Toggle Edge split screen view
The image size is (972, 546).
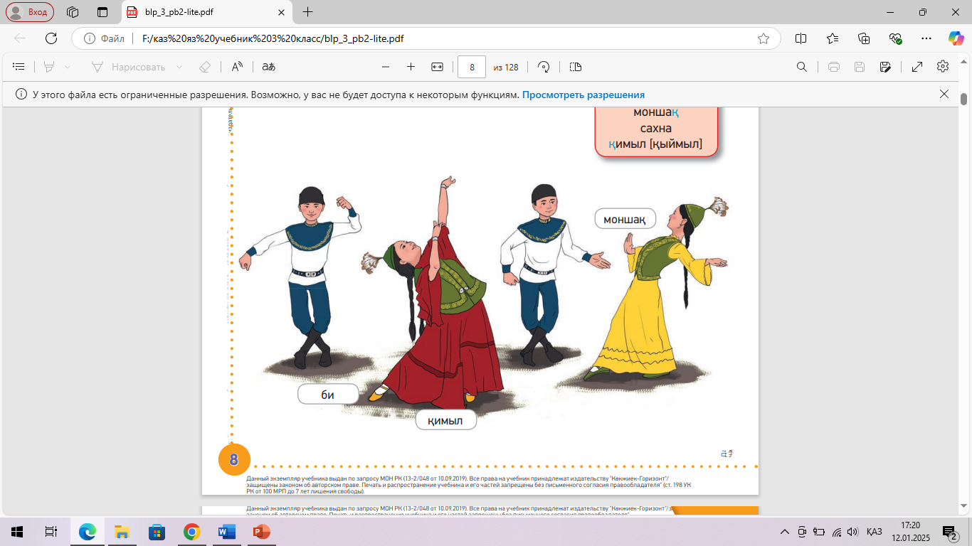pyautogui.click(x=801, y=38)
